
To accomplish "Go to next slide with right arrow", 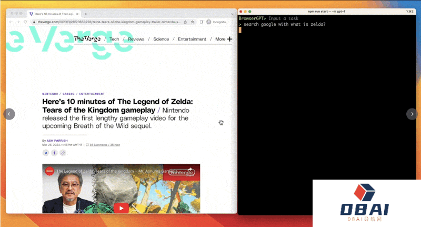I will [412, 114].
